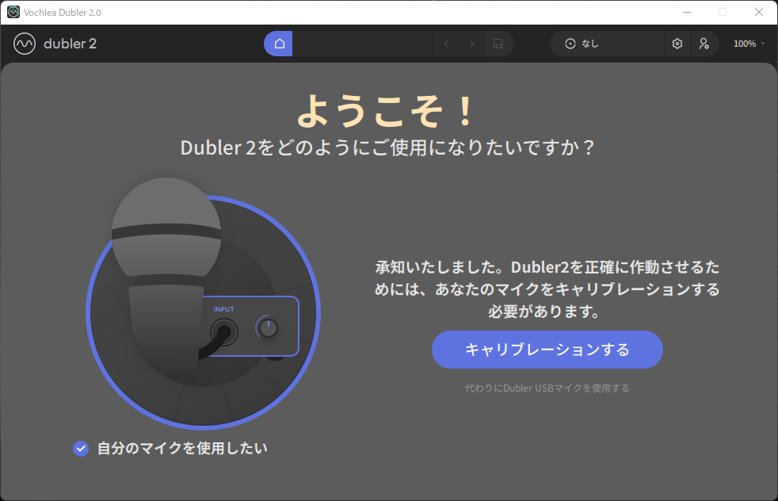This screenshot has width=778, height=501.
Task: Click the 代わりにDubler USBマイクを使用する link
Action: pos(547,388)
